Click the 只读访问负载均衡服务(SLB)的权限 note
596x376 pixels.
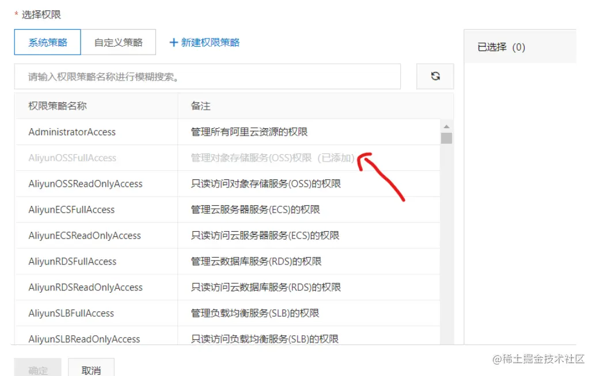coord(264,339)
